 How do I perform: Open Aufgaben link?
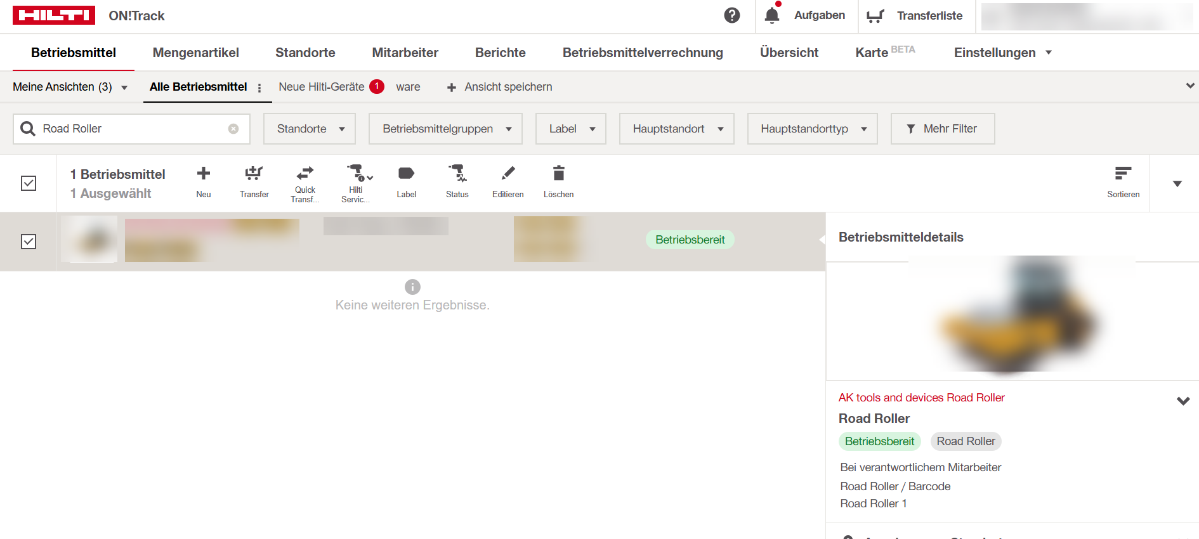(x=820, y=15)
